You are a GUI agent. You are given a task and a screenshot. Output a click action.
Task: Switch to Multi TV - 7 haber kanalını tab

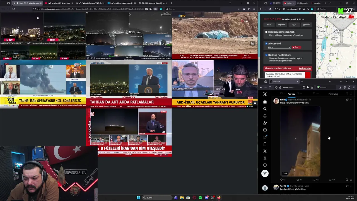pos(27,3)
